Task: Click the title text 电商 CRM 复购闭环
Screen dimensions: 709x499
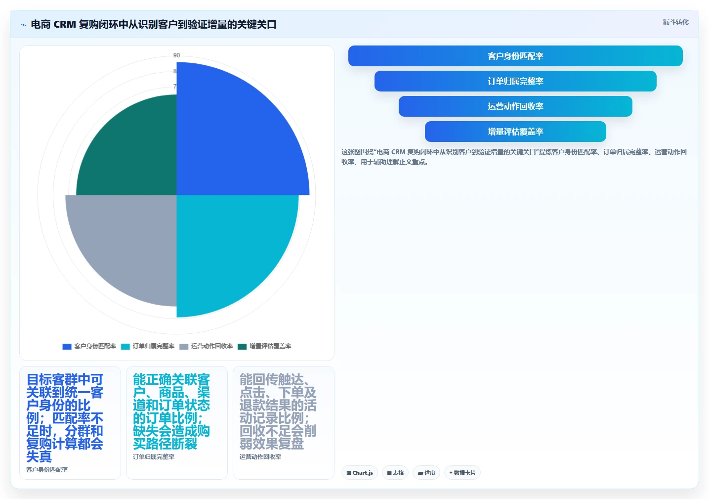Action: click(x=153, y=24)
